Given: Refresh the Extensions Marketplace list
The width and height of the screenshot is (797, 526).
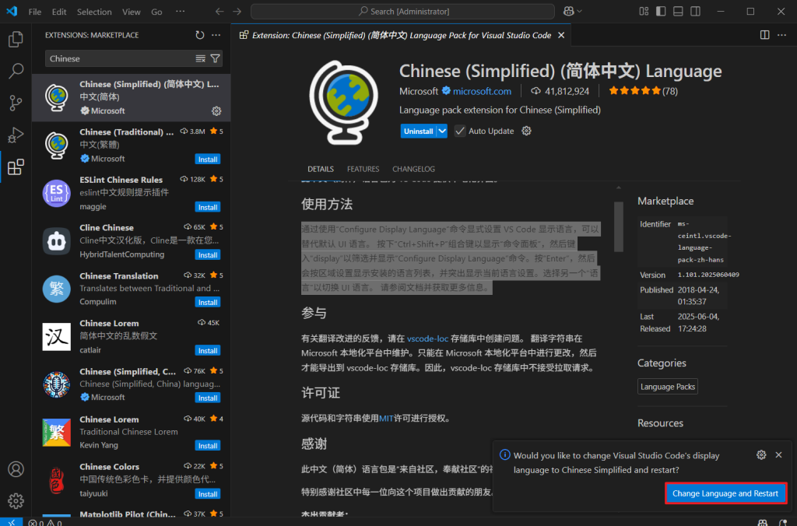Looking at the screenshot, I should (200, 35).
